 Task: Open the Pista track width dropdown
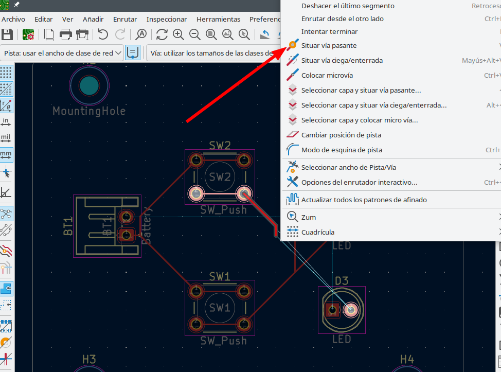tap(63, 53)
